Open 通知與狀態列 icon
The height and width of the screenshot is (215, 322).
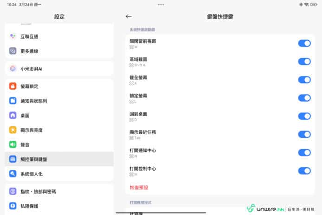(x=13, y=101)
